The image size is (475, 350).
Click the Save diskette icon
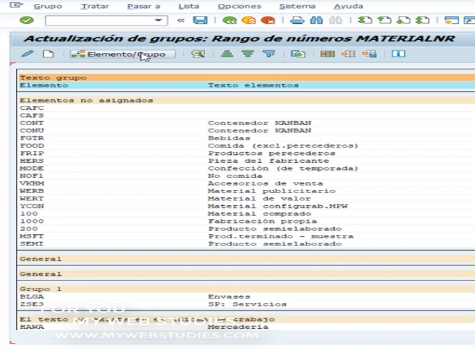point(200,21)
